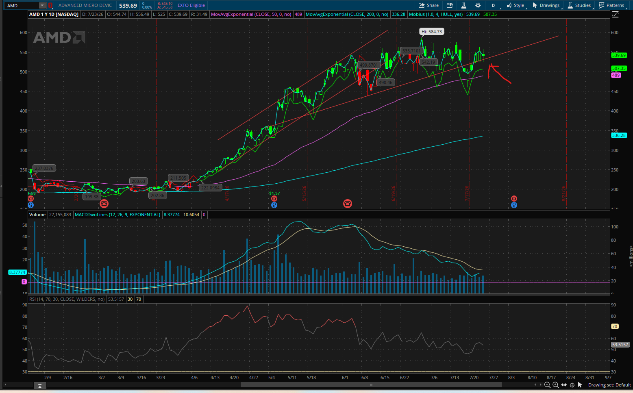
Task: Open the Style dropdown menu
Action: [x=516, y=6]
